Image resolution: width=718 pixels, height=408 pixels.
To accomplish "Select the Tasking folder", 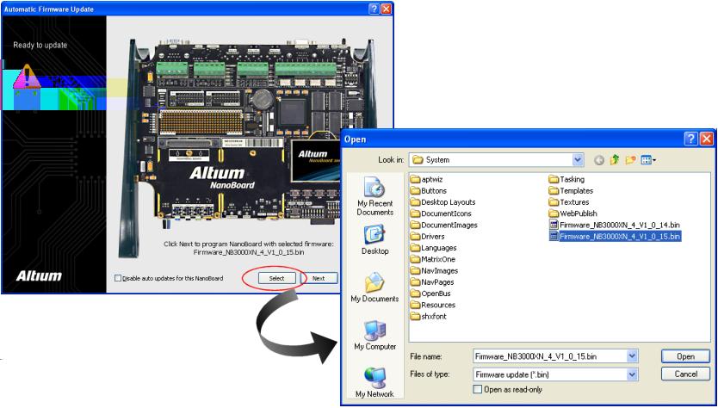I will click(x=566, y=180).
